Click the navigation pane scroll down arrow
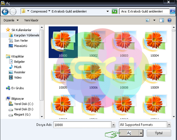 click(x=42, y=117)
